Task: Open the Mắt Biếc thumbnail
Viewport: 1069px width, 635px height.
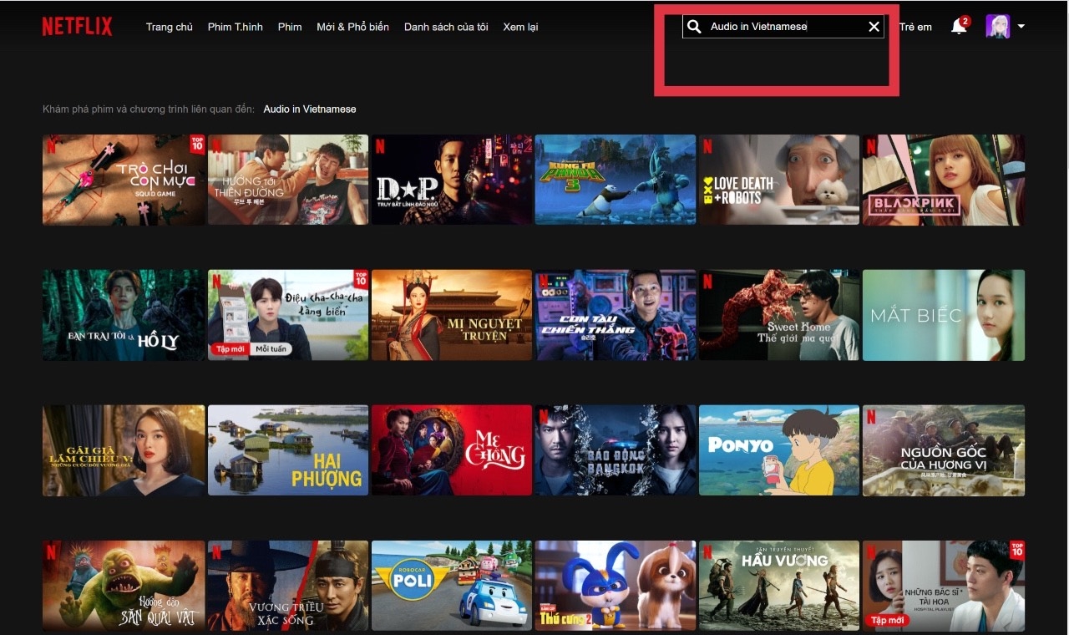Action: pyautogui.click(x=944, y=315)
